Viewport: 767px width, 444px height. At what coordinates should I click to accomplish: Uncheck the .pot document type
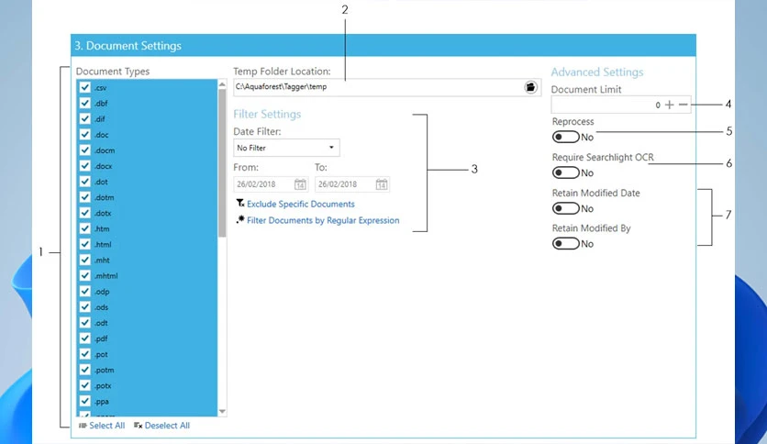pyautogui.click(x=85, y=353)
